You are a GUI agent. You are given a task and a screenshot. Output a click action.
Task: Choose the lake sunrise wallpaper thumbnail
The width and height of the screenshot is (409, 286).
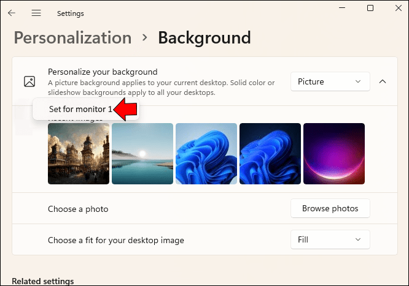pos(142,154)
